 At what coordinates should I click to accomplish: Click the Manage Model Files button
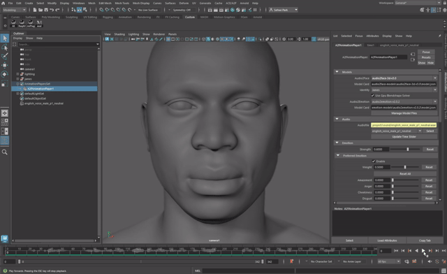[x=404, y=113]
